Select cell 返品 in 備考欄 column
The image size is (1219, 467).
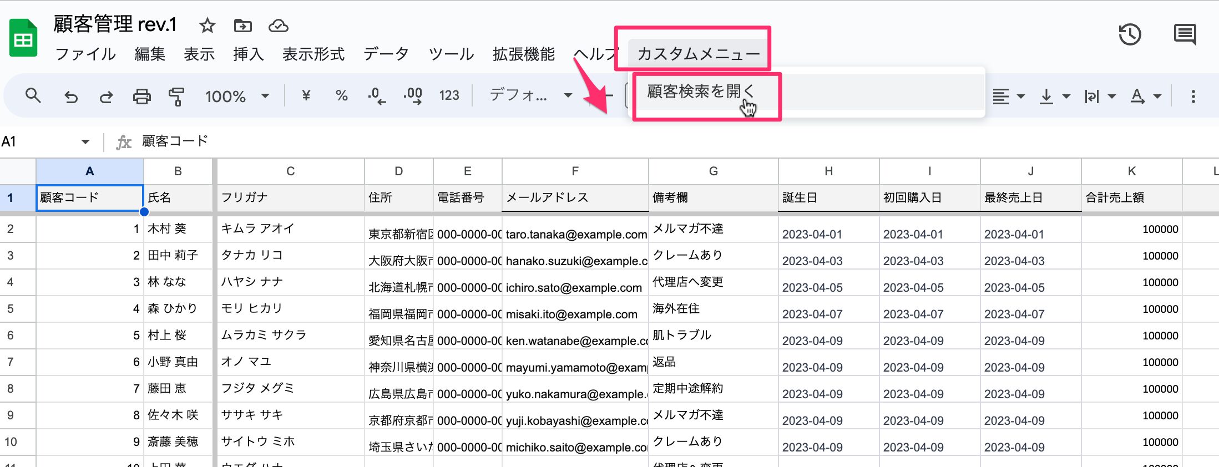coord(714,362)
